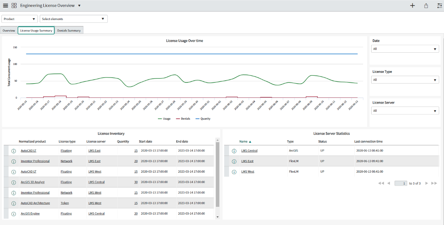Expand the Select elements dropdown
The image size is (444, 225).
[x=74, y=19]
